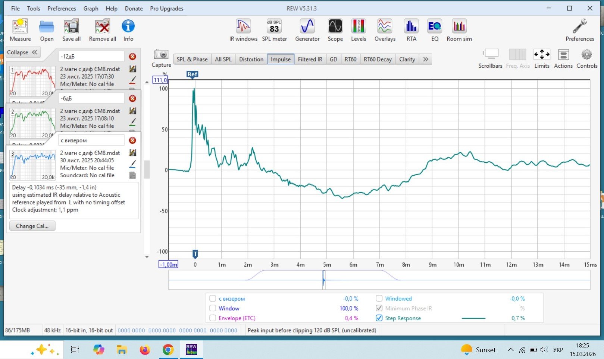Viewport: 604px width, 359px height.
Task: Remove the с визером measurement
Action: point(132,140)
